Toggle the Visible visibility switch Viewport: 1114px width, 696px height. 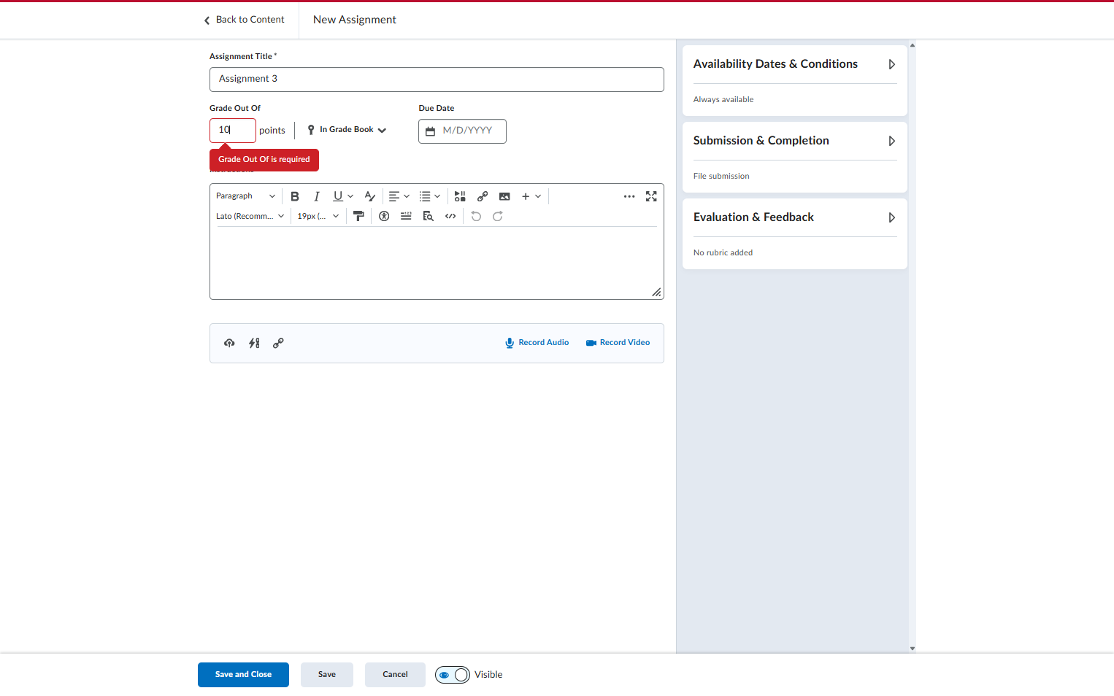coord(453,675)
